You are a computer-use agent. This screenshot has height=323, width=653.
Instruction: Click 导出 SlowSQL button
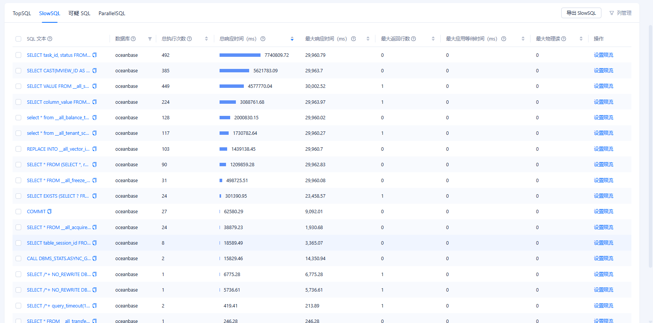point(581,13)
